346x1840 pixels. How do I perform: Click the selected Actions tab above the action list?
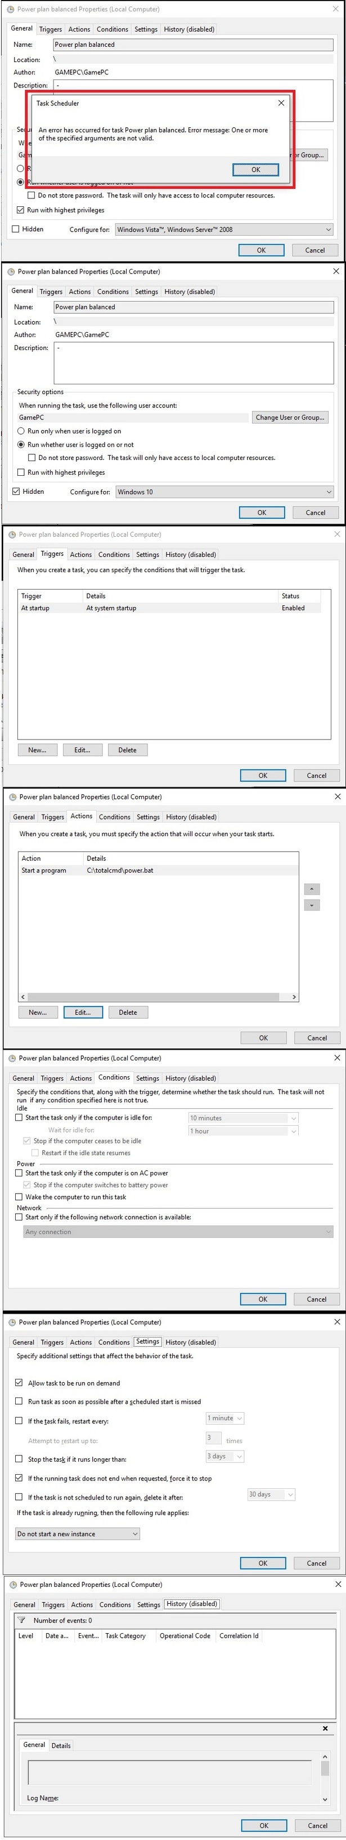click(x=82, y=816)
